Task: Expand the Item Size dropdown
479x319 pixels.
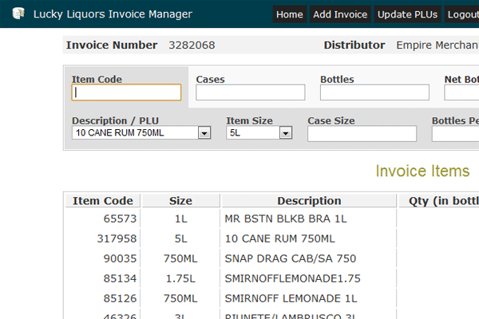Action: [x=259, y=133]
